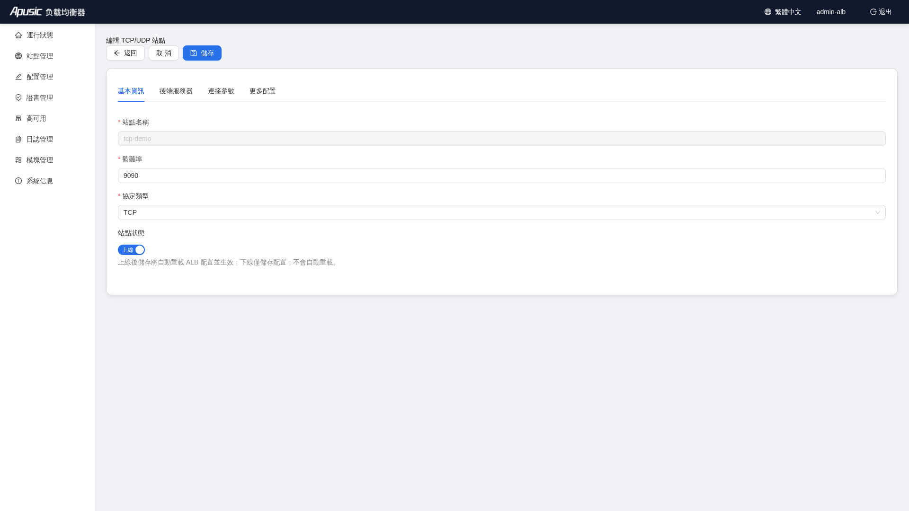Click the 返回 back button
909x511 pixels.
tap(125, 53)
